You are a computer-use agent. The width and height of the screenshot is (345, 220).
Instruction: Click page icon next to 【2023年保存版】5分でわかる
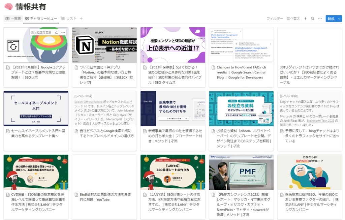pyautogui.click(x=145, y=67)
